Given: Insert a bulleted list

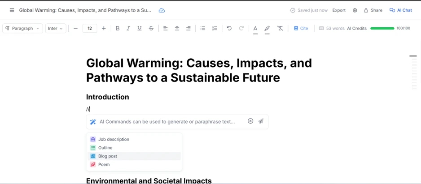Looking at the screenshot, I should point(203,28).
